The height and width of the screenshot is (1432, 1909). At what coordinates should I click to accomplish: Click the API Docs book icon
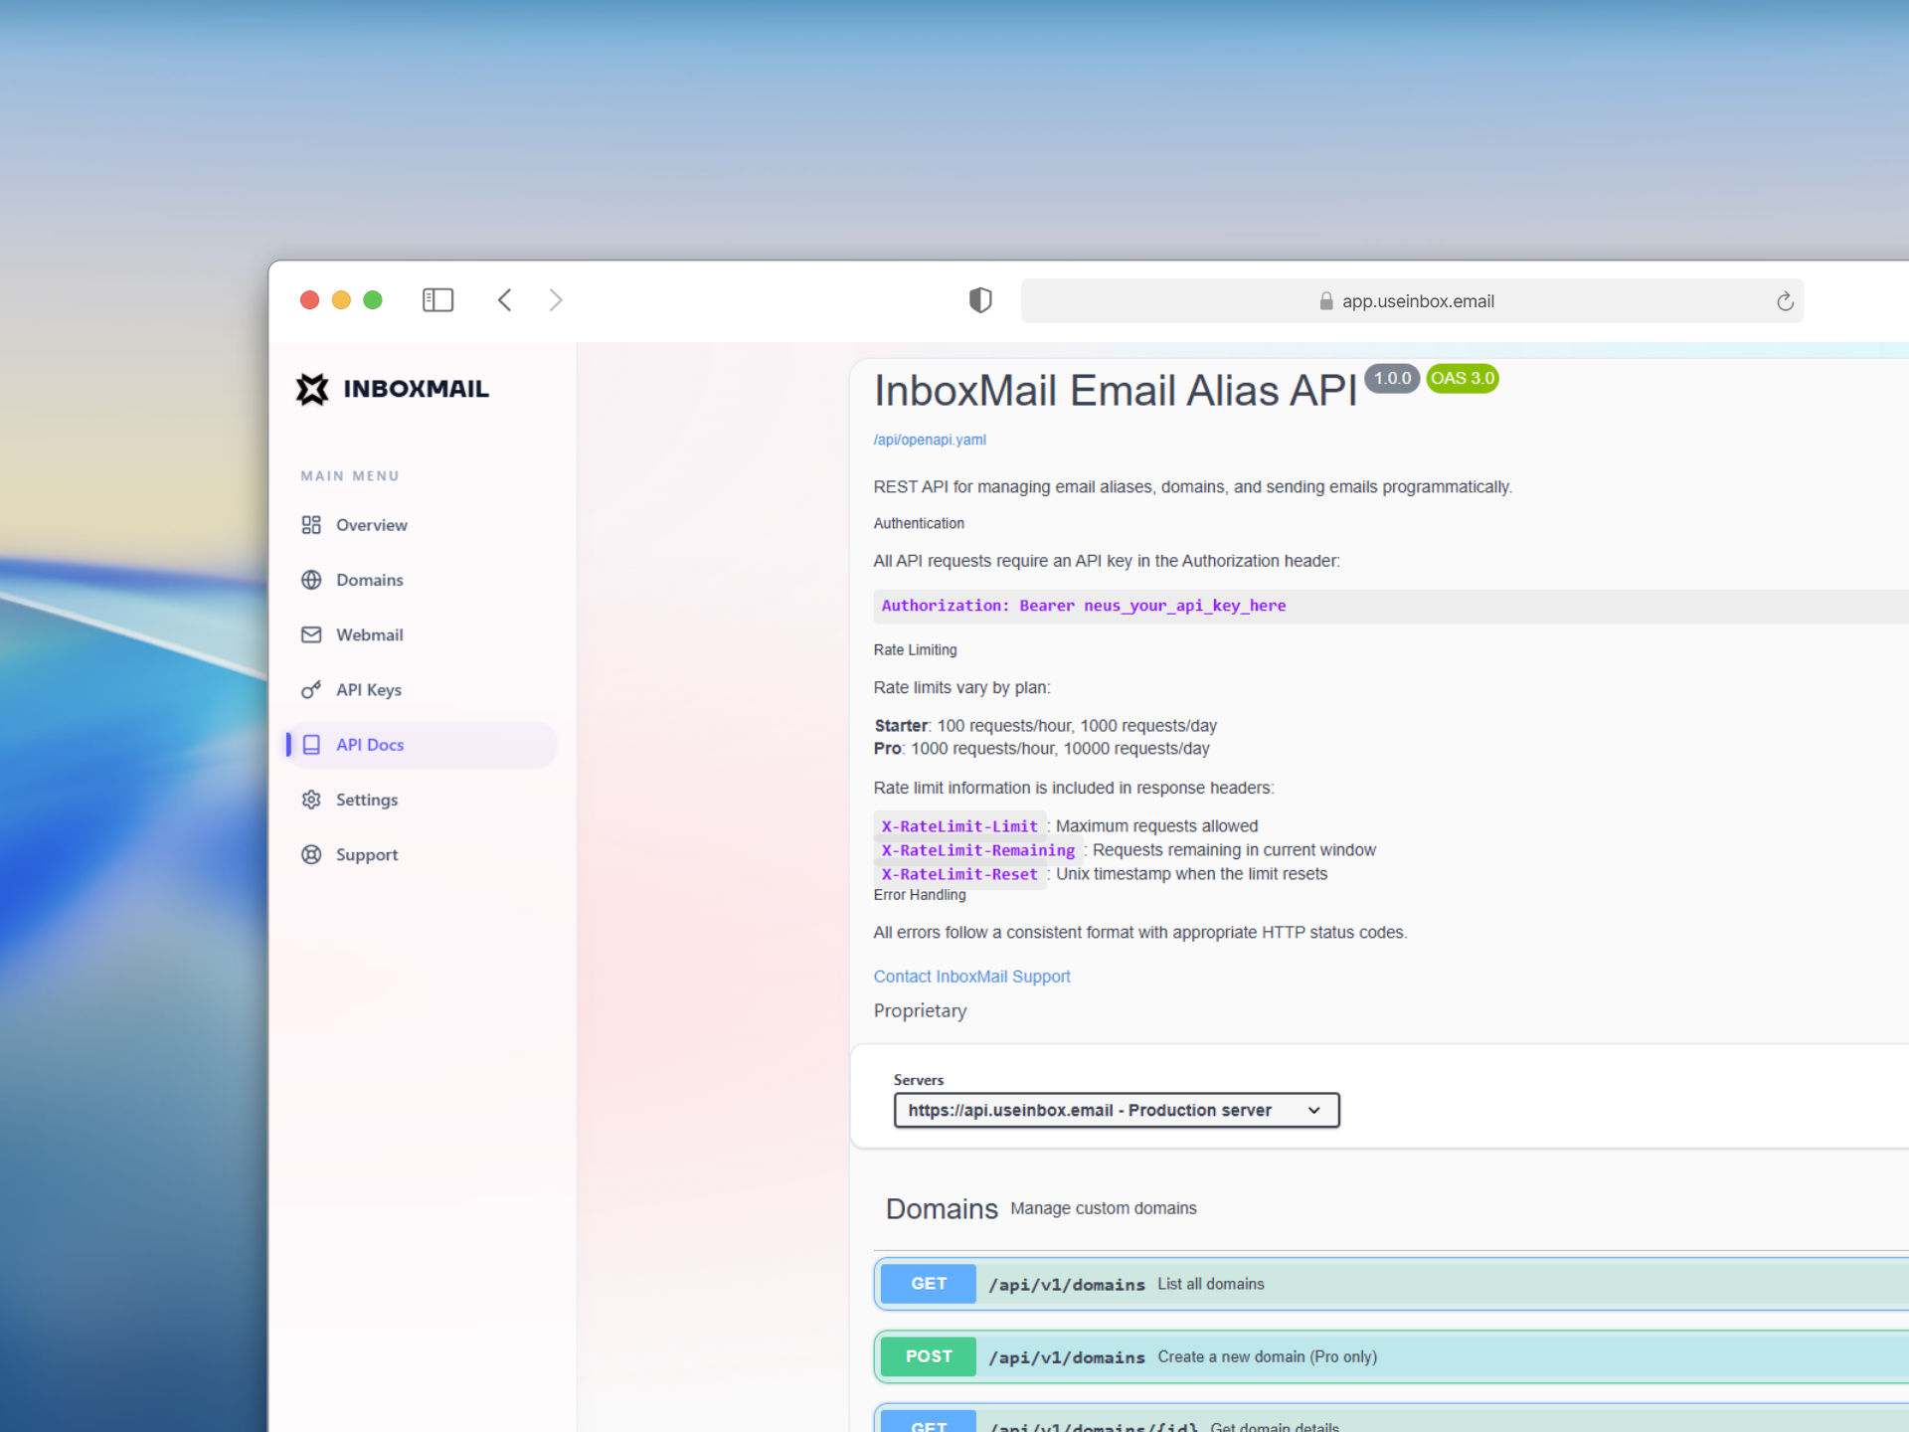[311, 744]
